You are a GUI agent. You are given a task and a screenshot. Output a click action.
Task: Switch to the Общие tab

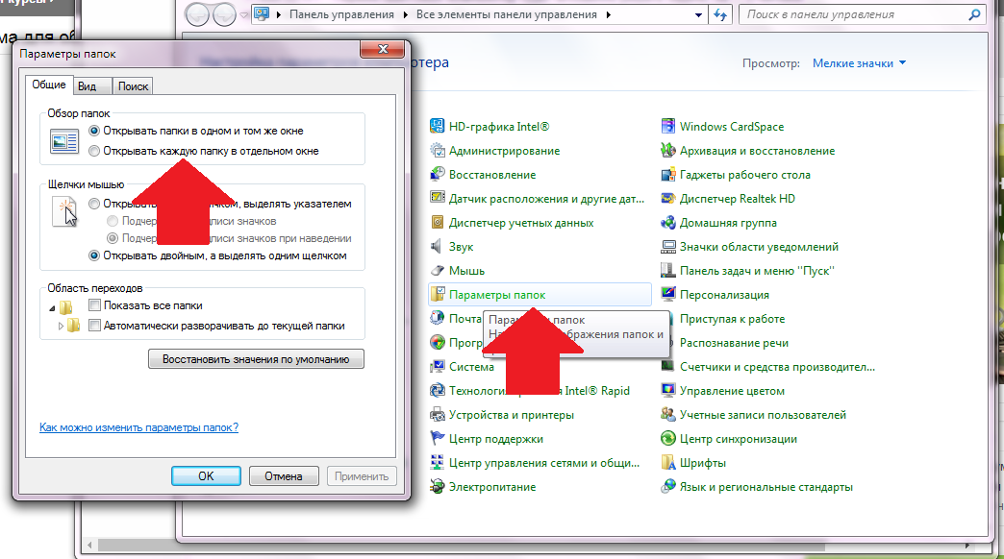click(49, 85)
